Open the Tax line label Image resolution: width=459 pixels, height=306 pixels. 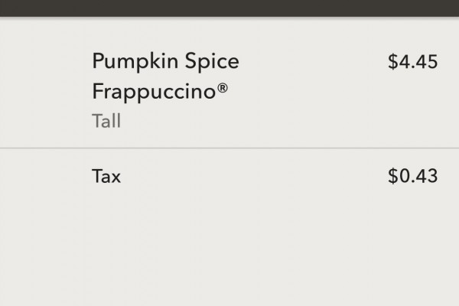[x=106, y=176]
